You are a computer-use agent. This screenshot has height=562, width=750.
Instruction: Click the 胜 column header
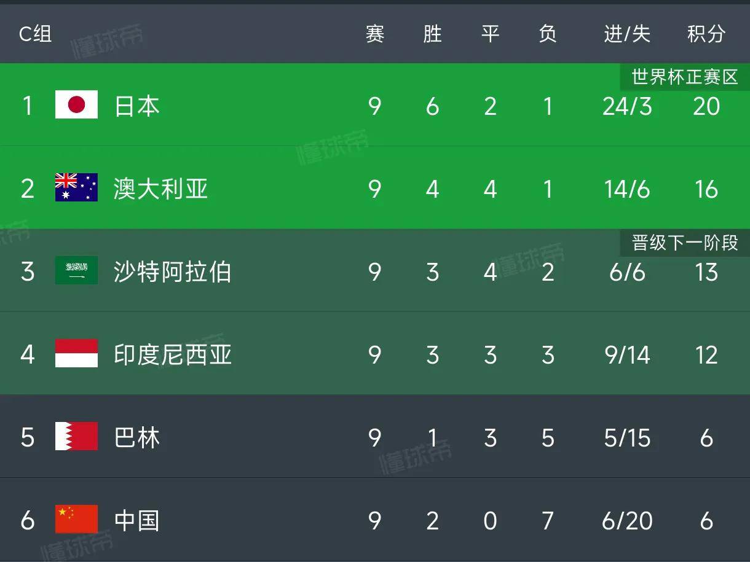432,34
